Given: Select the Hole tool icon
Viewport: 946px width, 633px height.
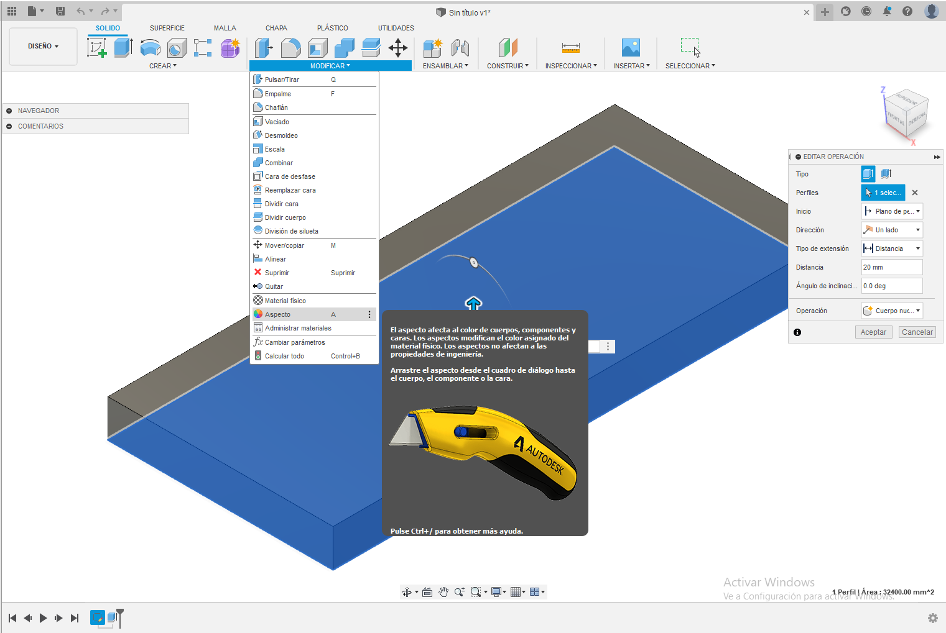Looking at the screenshot, I should click(x=177, y=48).
